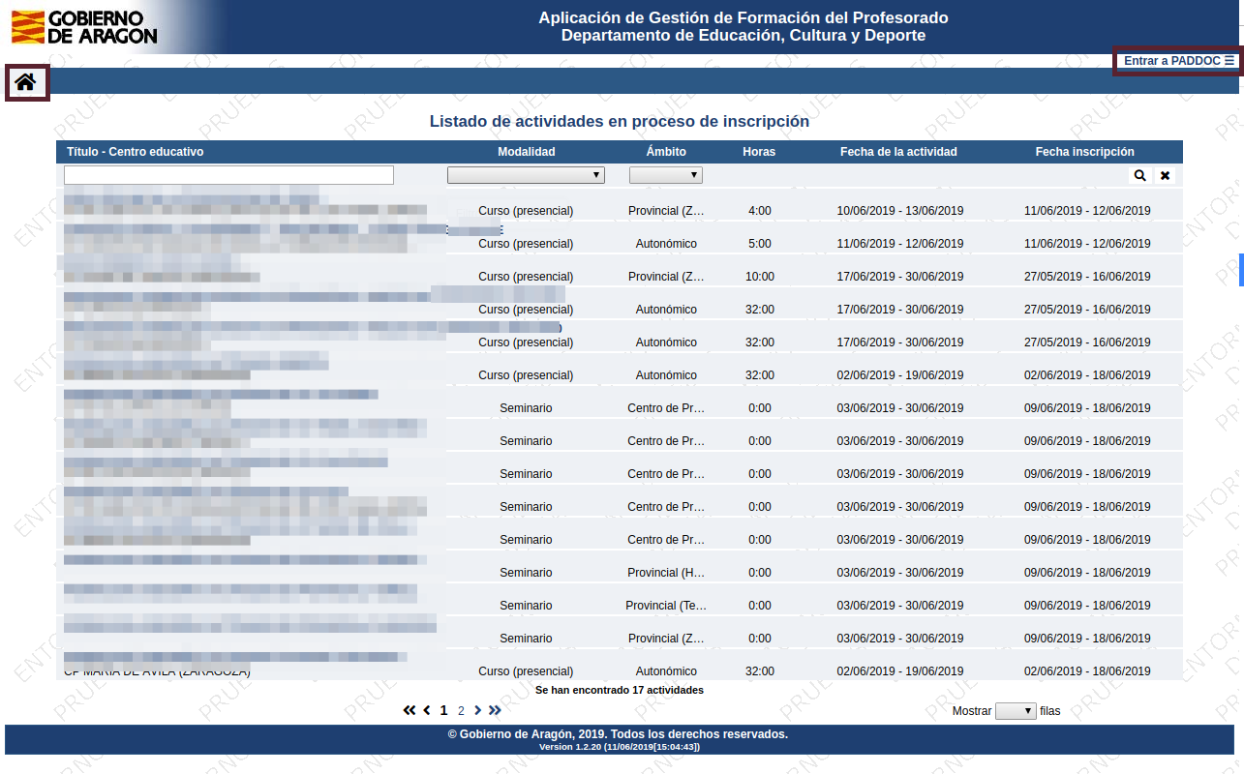Click the Gobierno de Aragón copyright footer
The width and height of the screenshot is (1244, 774).
(618, 734)
